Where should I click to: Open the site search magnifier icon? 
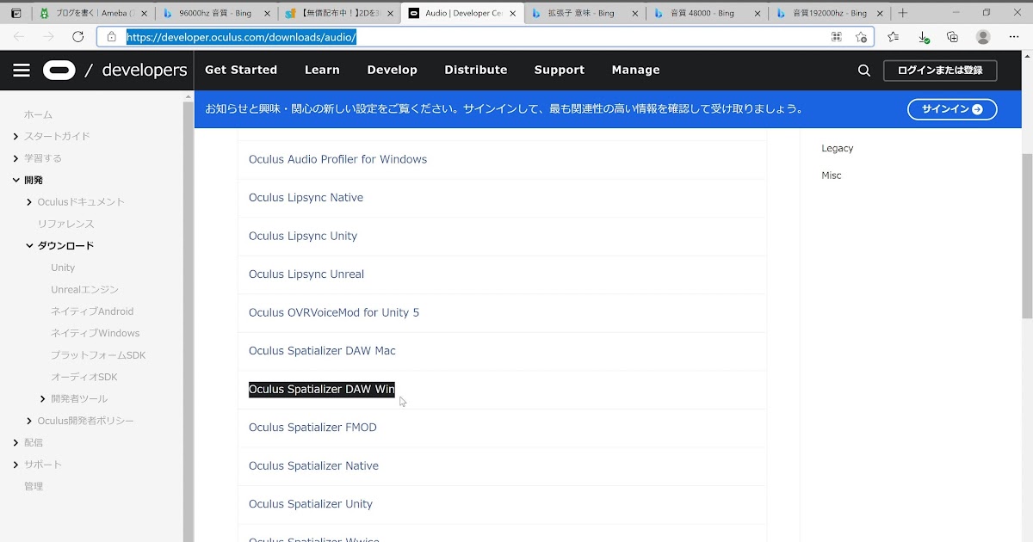(864, 71)
